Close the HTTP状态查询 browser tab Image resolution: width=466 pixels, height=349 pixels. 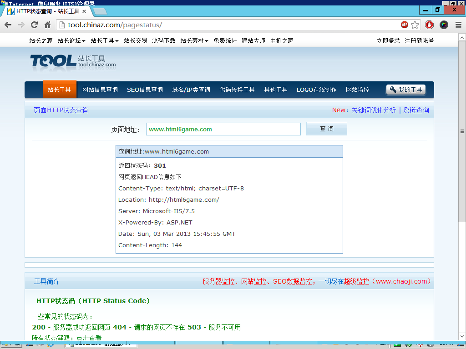84,11
